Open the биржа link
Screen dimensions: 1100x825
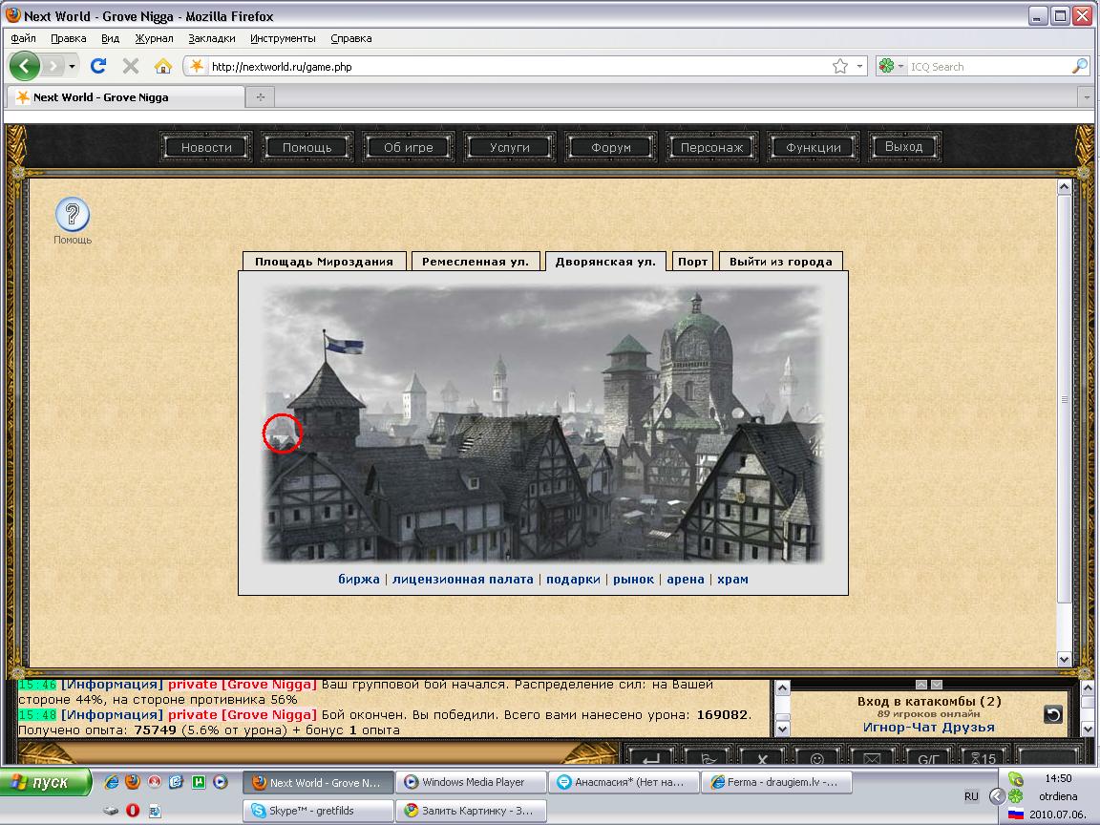(x=358, y=579)
